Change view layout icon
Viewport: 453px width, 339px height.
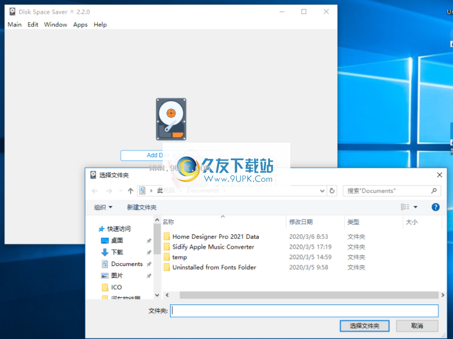pos(405,207)
